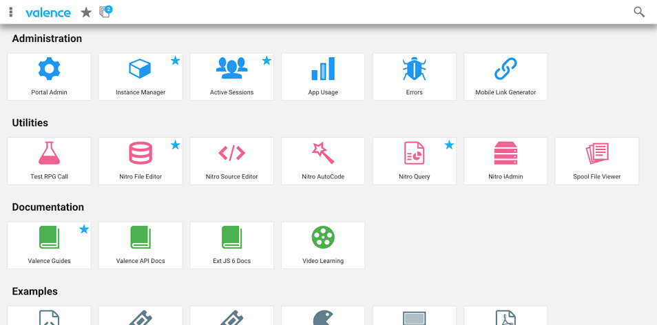Screen dimensions: 657x325
Task: Click the Video Learning label
Action: tap(323, 261)
